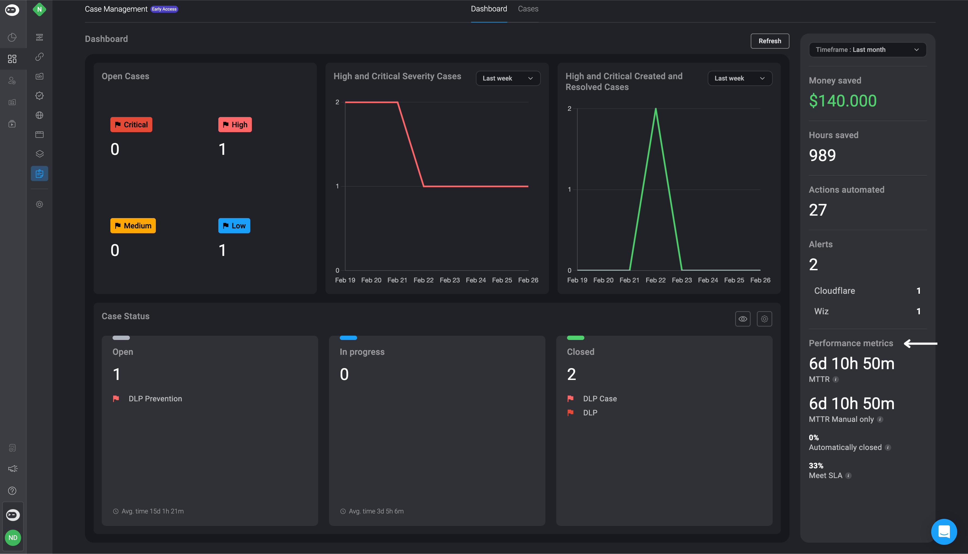Viewport: 968px width, 554px height.
Task: Click Avg. time 3d 5h 6m text
Action: 376,511
